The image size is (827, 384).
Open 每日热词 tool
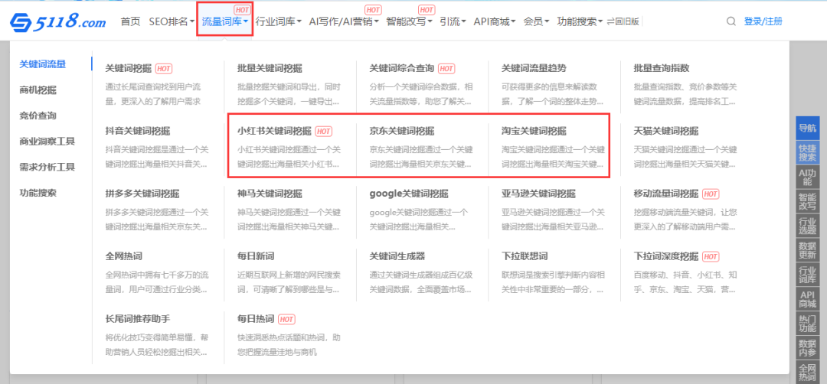[256, 319]
